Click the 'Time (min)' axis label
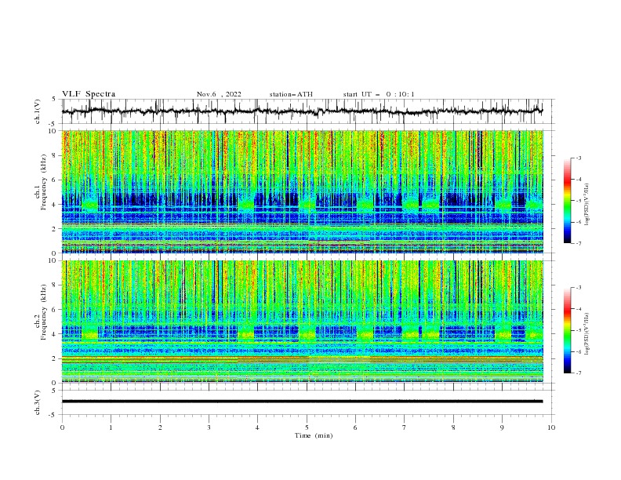 point(314,435)
